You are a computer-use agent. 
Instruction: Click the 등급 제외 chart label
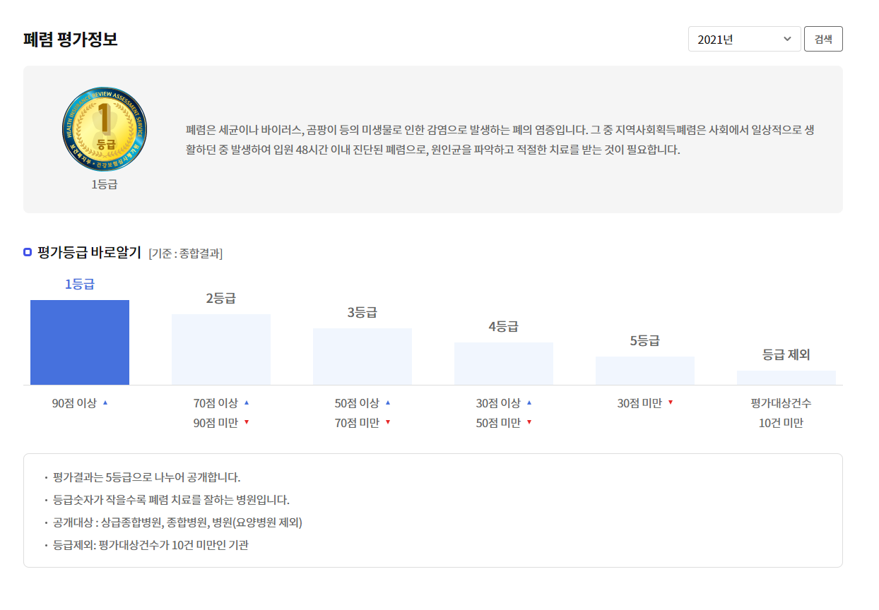tap(786, 354)
